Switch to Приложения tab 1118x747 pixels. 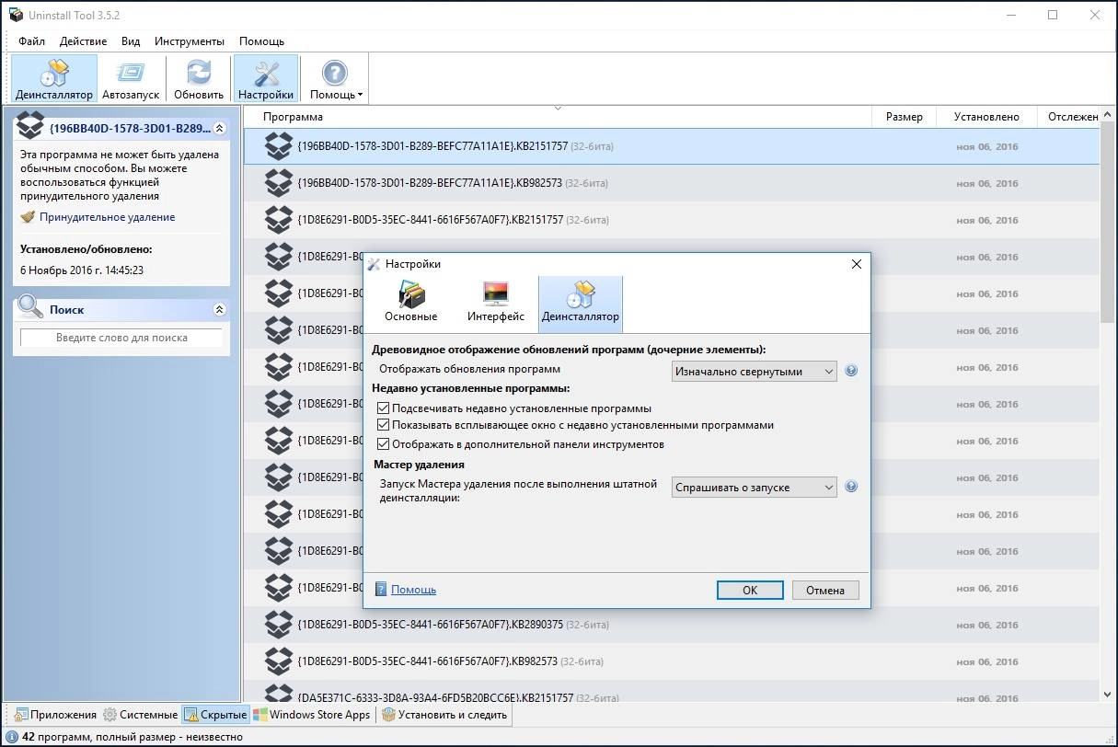[54, 715]
